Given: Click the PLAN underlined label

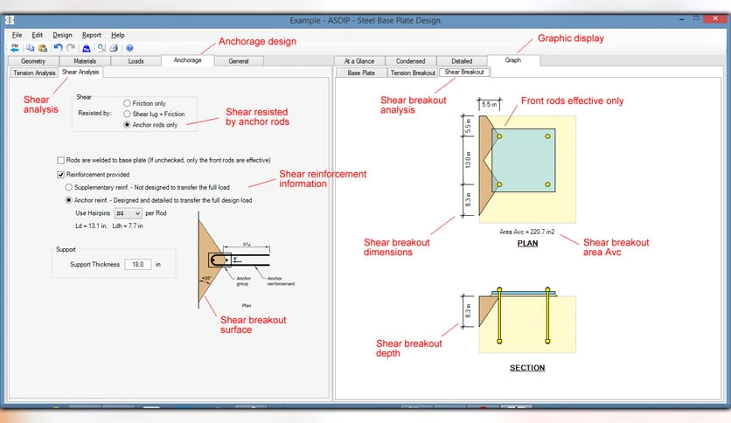Looking at the screenshot, I should (x=528, y=243).
